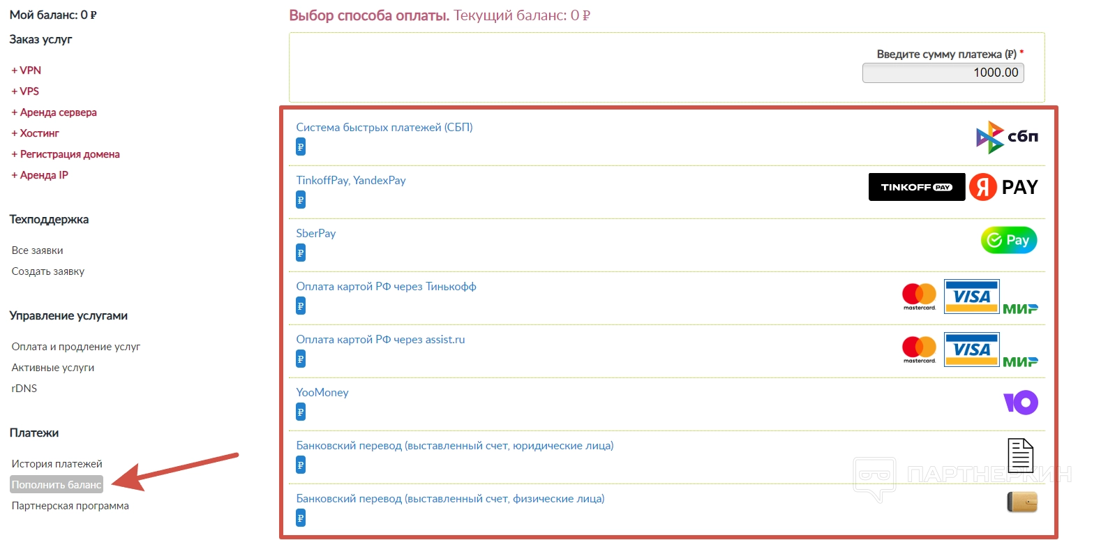
Task: Click ruble badge under TinkoffPay, YandexPay
Action: [301, 200]
